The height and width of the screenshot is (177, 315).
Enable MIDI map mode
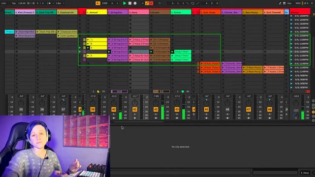pyautogui.click(x=298, y=3)
